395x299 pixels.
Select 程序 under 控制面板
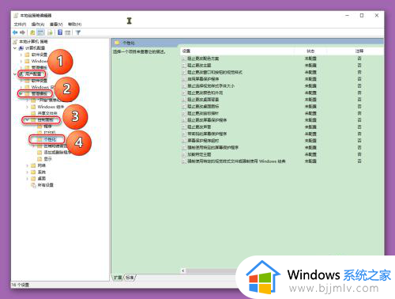[47, 127]
